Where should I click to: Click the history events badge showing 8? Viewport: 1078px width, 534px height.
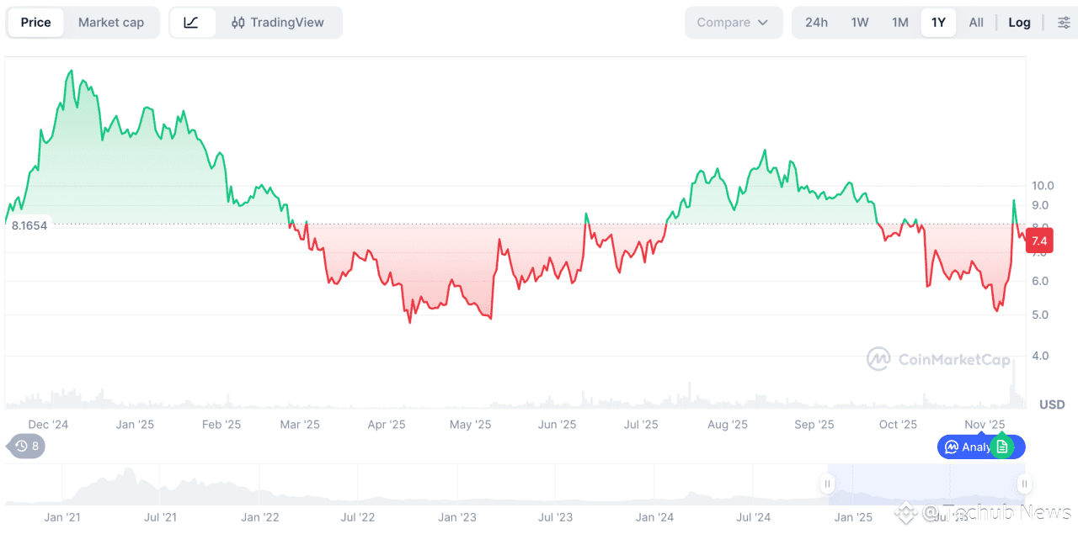[26, 447]
